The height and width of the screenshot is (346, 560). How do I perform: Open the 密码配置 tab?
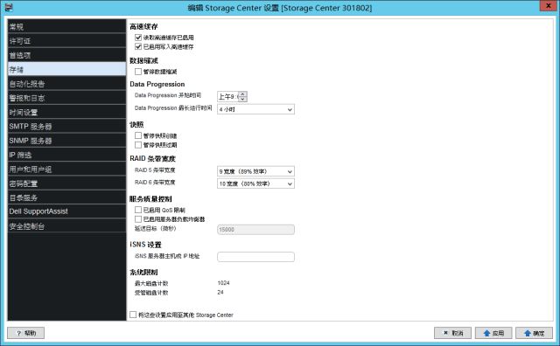(x=66, y=183)
